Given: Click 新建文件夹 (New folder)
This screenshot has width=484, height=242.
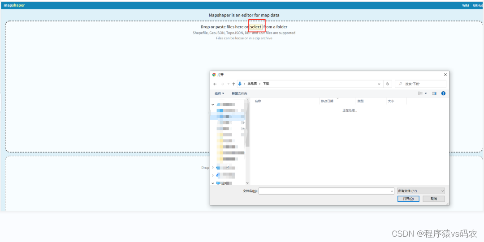Looking at the screenshot, I should pyautogui.click(x=239, y=93).
